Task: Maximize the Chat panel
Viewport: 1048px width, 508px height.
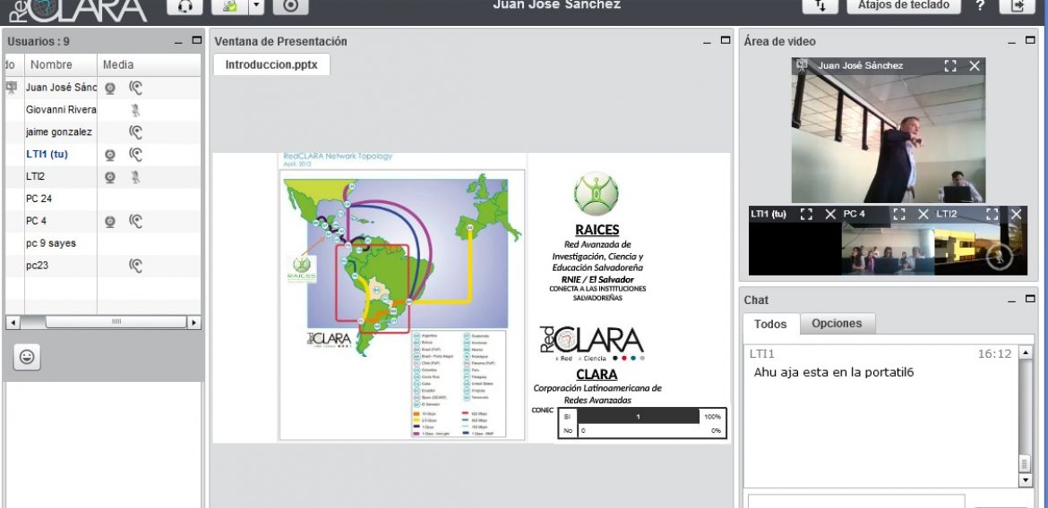Action: (x=1030, y=299)
